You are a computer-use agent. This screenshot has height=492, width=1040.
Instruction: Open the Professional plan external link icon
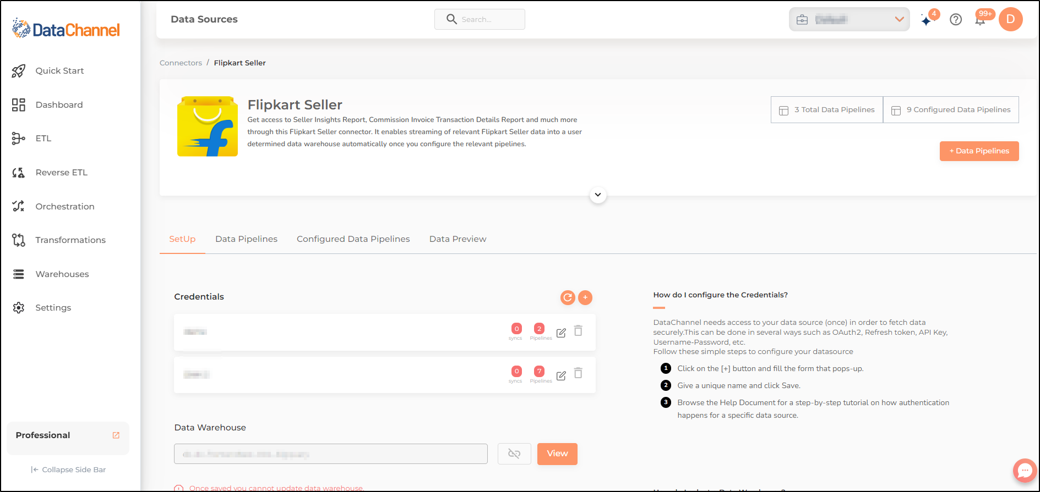click(x=116, y=435)
